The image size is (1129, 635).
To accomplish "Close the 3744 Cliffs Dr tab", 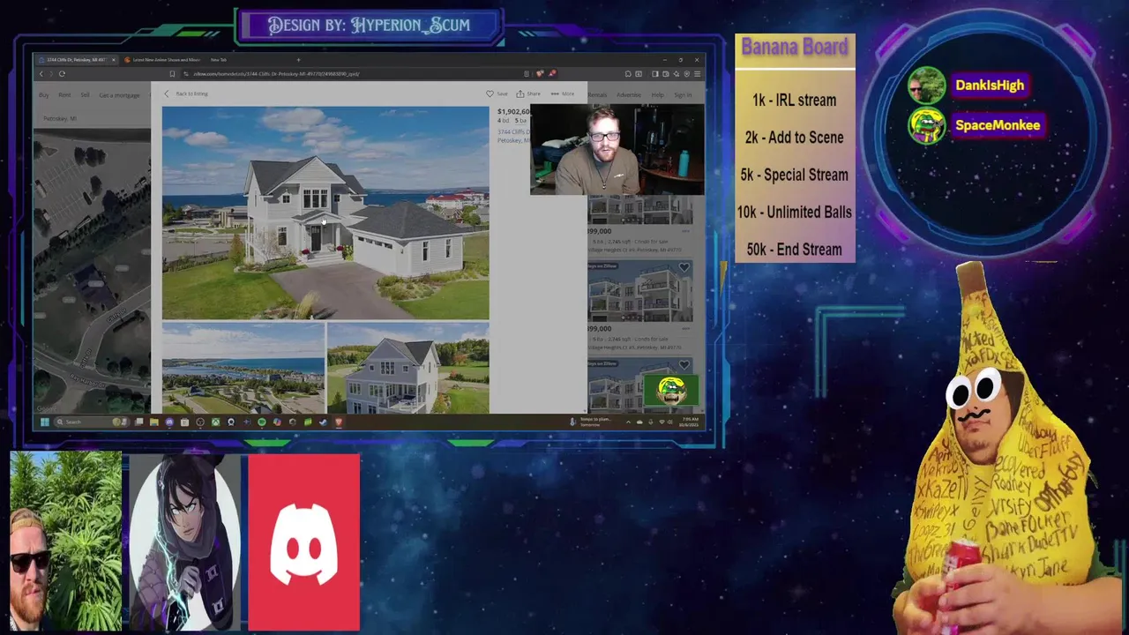I will [x=113, y=60].
